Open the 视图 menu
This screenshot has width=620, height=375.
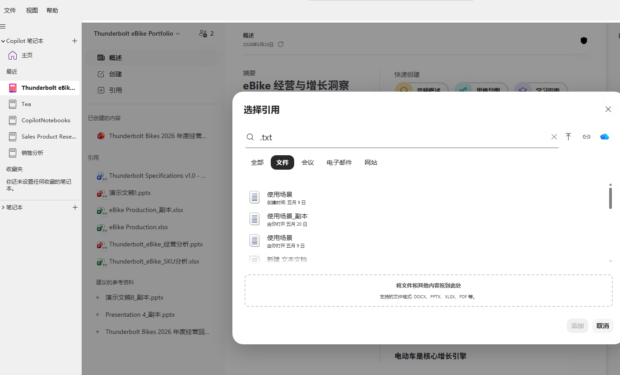point(32,10)
